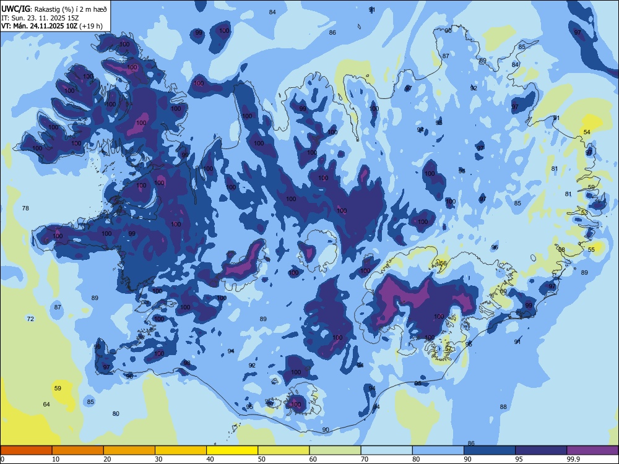This screenshot has height=464, width=619.
Task: Select the bright yellow 40–50 legend swatch
Action: (x=232, y=450)
